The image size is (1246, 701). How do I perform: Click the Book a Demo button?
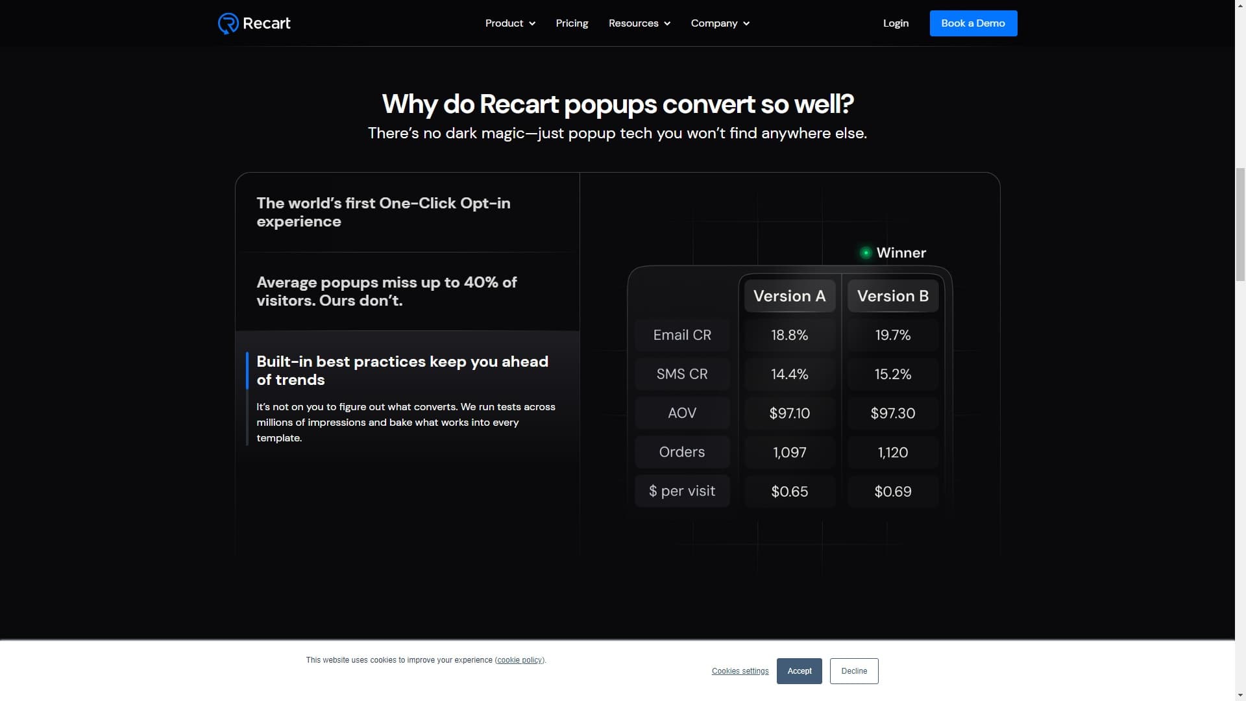point(973,23)
